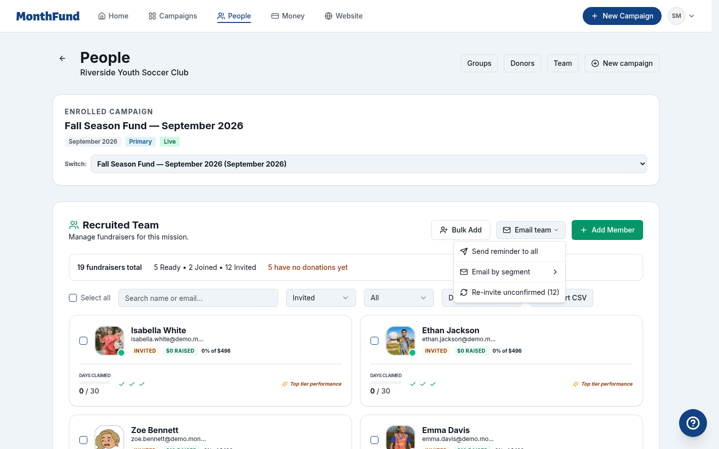Click the September 2026 badge
The image size is (719, 449).
coord(93,142)
